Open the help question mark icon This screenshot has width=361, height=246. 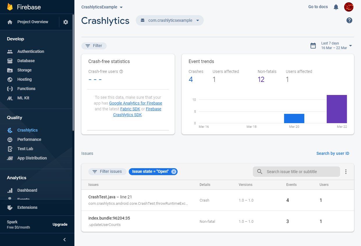tap(349, 20)
